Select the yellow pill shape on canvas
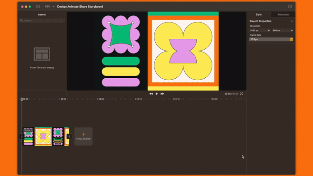 [x=121, y=72]
